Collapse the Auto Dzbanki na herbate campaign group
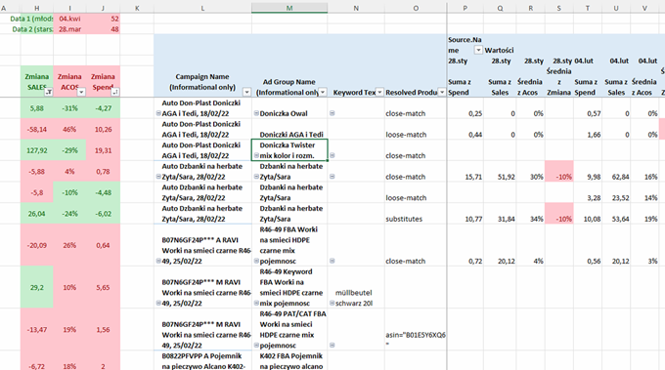 pos(158,177)
